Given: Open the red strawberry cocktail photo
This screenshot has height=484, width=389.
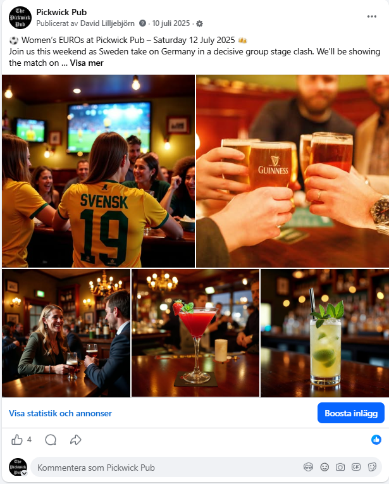Looking at the screenshot, I should click(195, 333).
